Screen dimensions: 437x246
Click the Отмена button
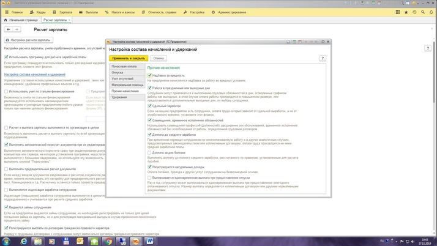pos(159,58)
